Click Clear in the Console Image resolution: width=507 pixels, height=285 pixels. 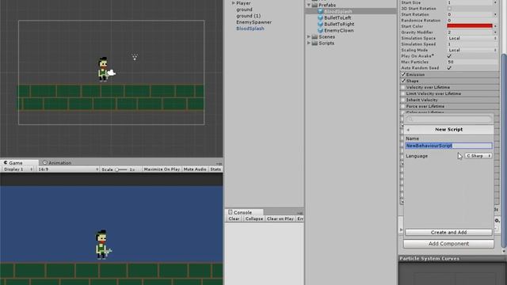coord(234,218)
